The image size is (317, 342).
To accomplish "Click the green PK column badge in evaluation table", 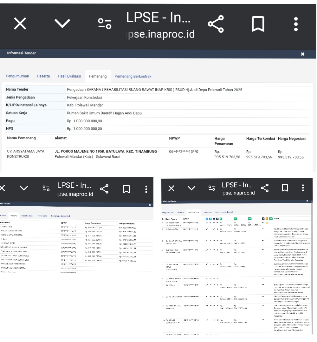I will click(271, 219).
